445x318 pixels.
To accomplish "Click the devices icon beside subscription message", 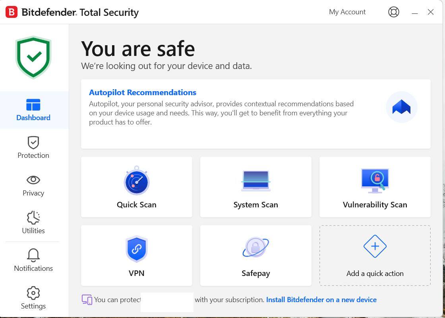I will tap(87, 300).
